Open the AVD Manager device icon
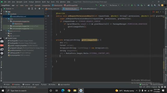Viewport: 167px width, 93px height. pyautogui.click(x=152, y=5)
